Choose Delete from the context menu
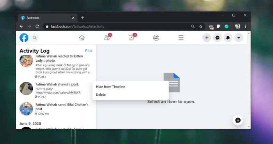 click(101, 95)
